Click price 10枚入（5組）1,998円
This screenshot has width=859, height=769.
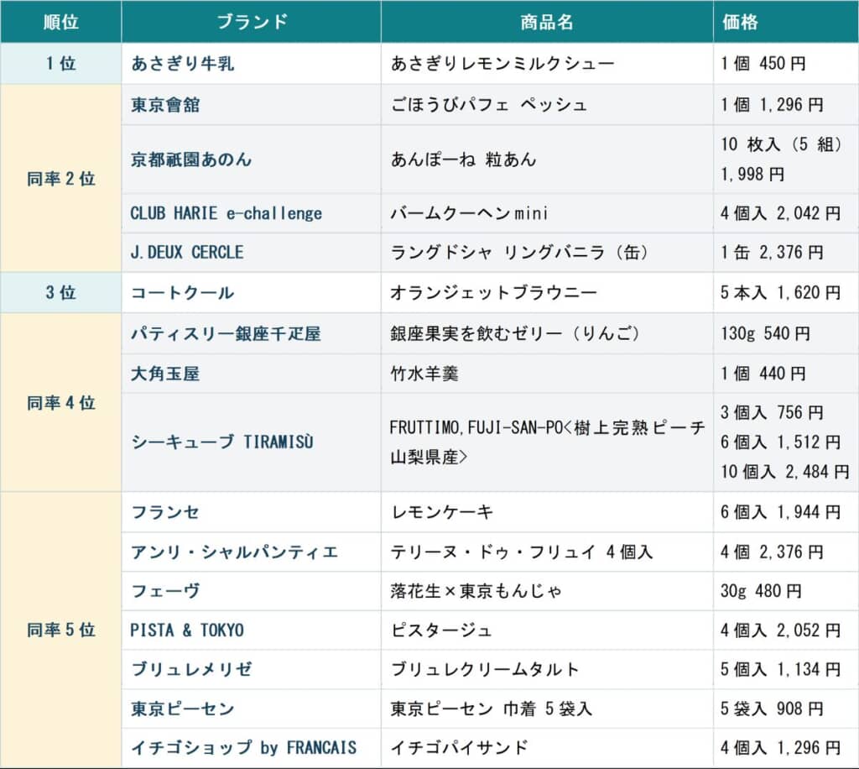coord(781,160)
